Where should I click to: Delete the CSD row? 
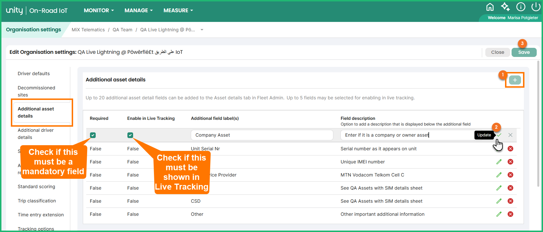pyautogui.click(x=510, y=201)
